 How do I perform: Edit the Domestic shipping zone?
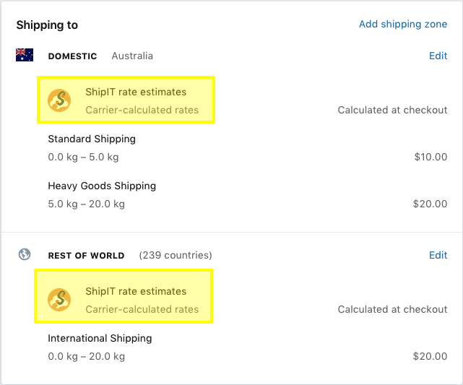tap(438, 56)
